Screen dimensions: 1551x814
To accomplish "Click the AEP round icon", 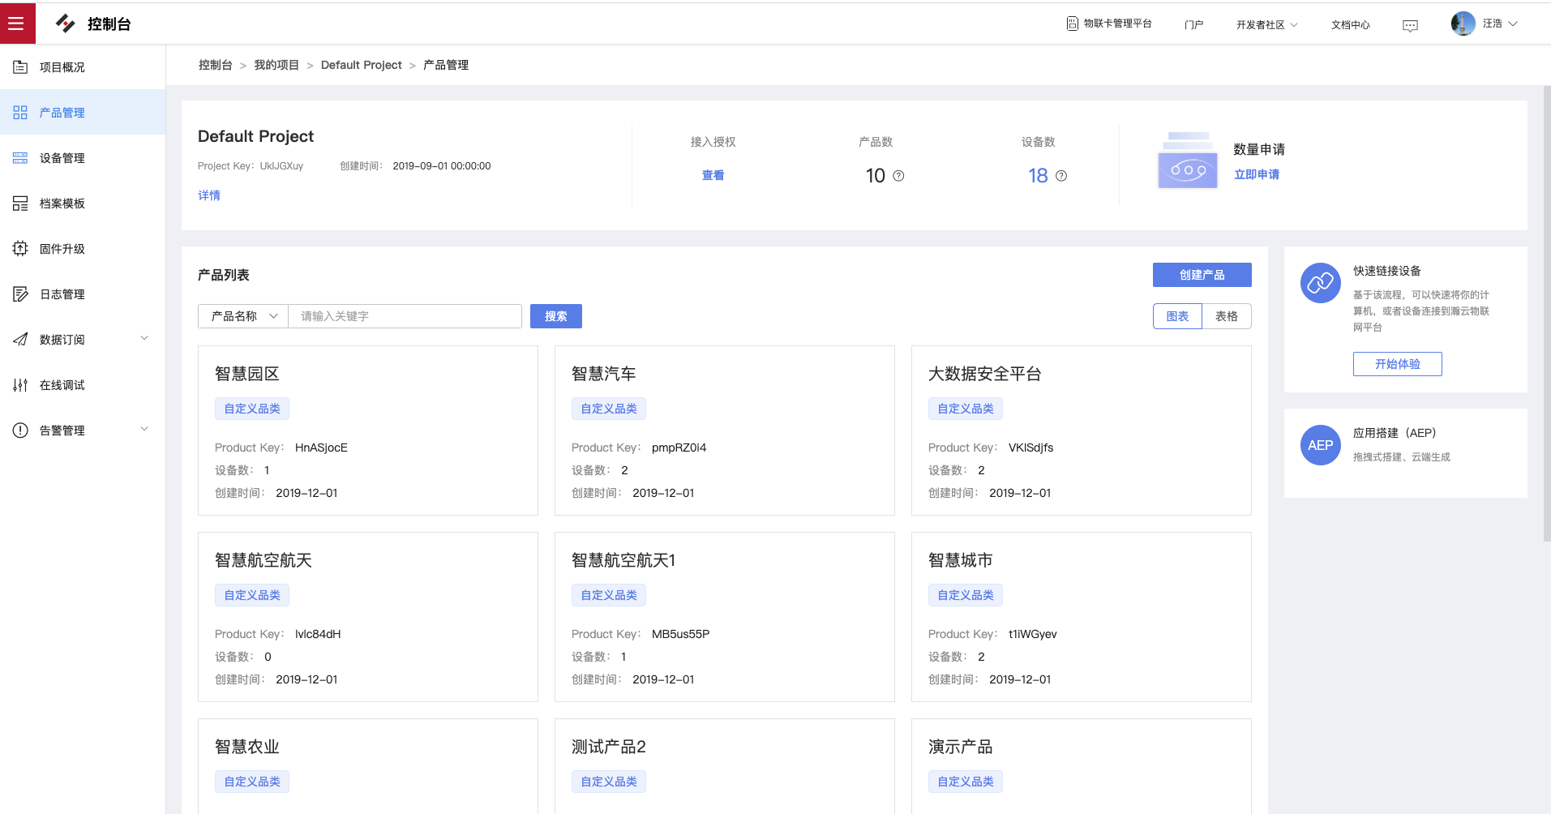I will point(1321,445).
